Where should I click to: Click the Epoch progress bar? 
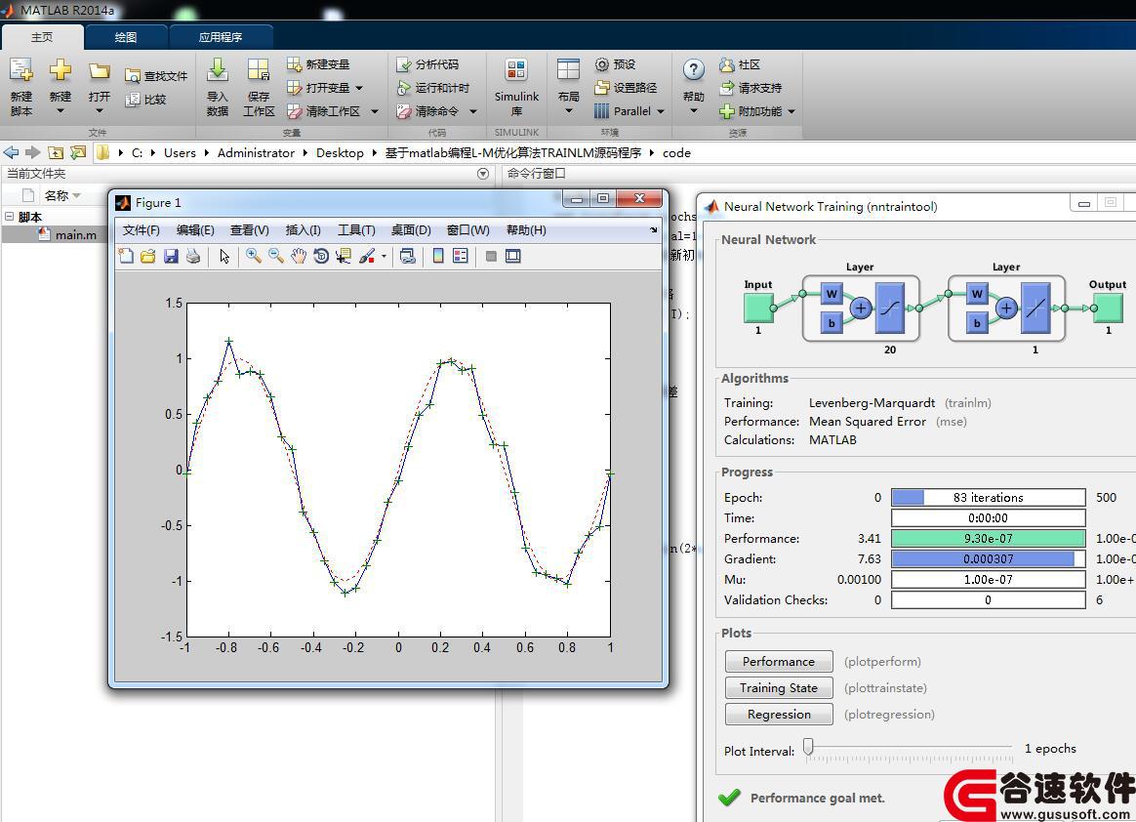989,497
